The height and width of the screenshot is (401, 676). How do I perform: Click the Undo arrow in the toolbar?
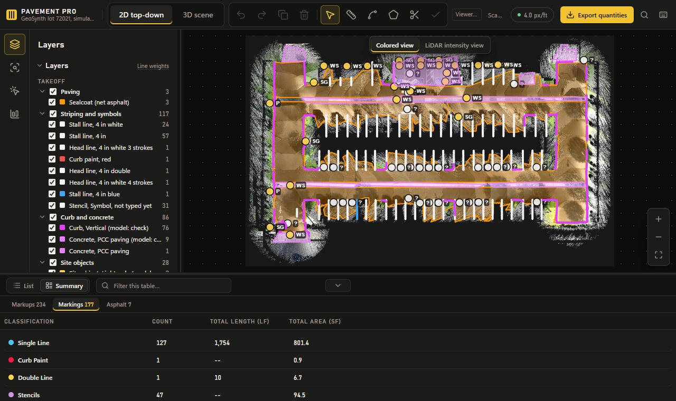click(241, 15)
